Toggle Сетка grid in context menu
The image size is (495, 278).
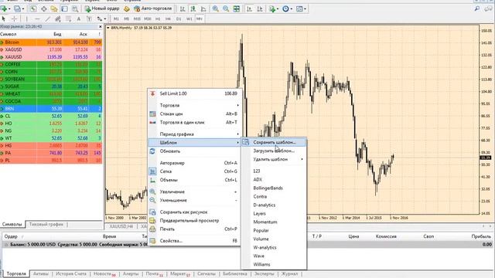point(195,171)
